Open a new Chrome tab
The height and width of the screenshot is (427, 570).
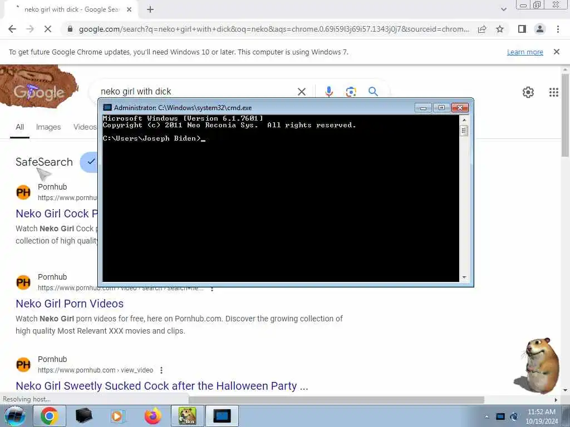click(150, 9)
